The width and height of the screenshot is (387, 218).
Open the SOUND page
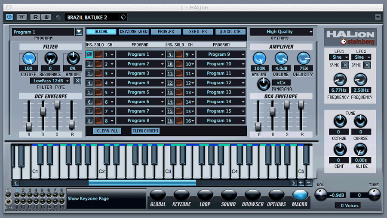[229, 195]
